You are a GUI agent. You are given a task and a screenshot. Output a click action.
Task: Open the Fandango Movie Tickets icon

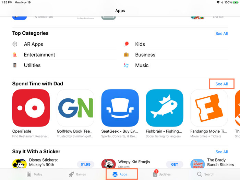point(209,108)
